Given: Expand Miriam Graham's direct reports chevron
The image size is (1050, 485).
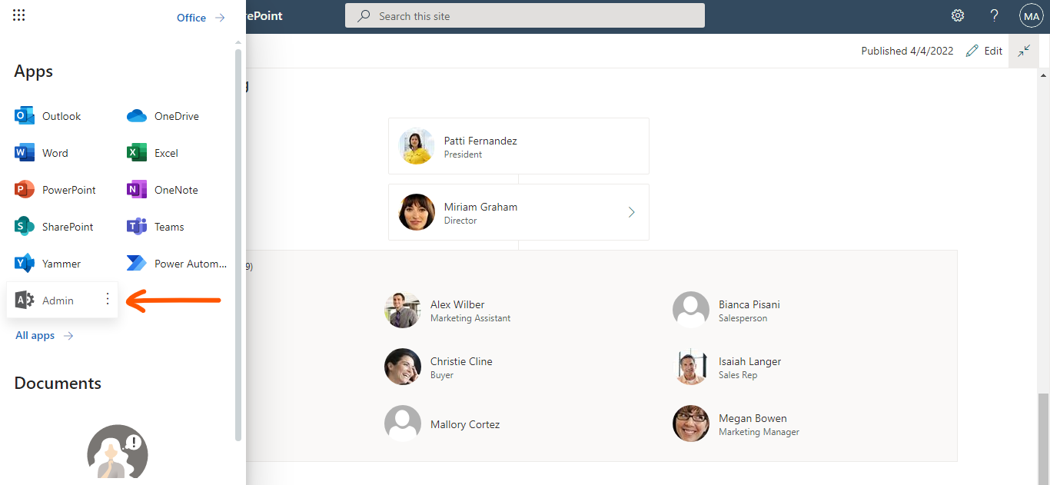Looking at the screenshot, I should tap(631, 211).
